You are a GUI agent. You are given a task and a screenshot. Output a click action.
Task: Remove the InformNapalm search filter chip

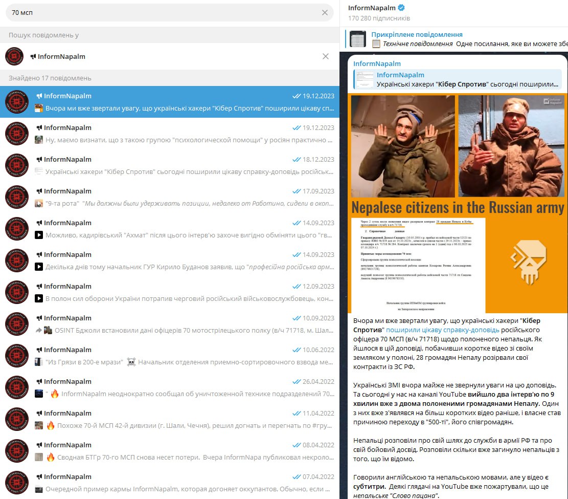coord(325,56)
